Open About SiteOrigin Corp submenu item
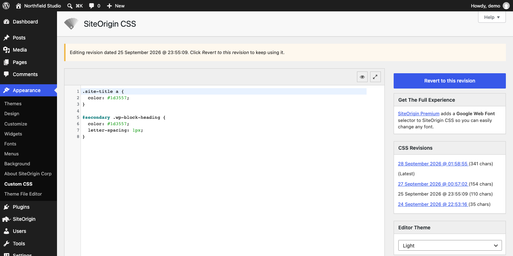The height and width of the screenshot is (256, 513). (28, 174)
